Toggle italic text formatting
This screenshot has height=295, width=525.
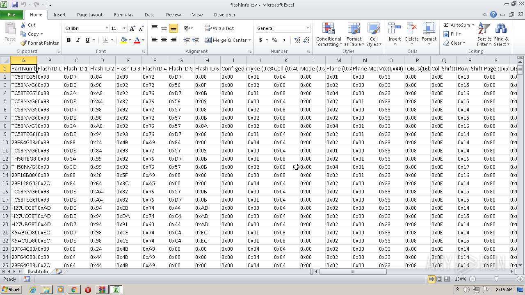click(78, 40)
